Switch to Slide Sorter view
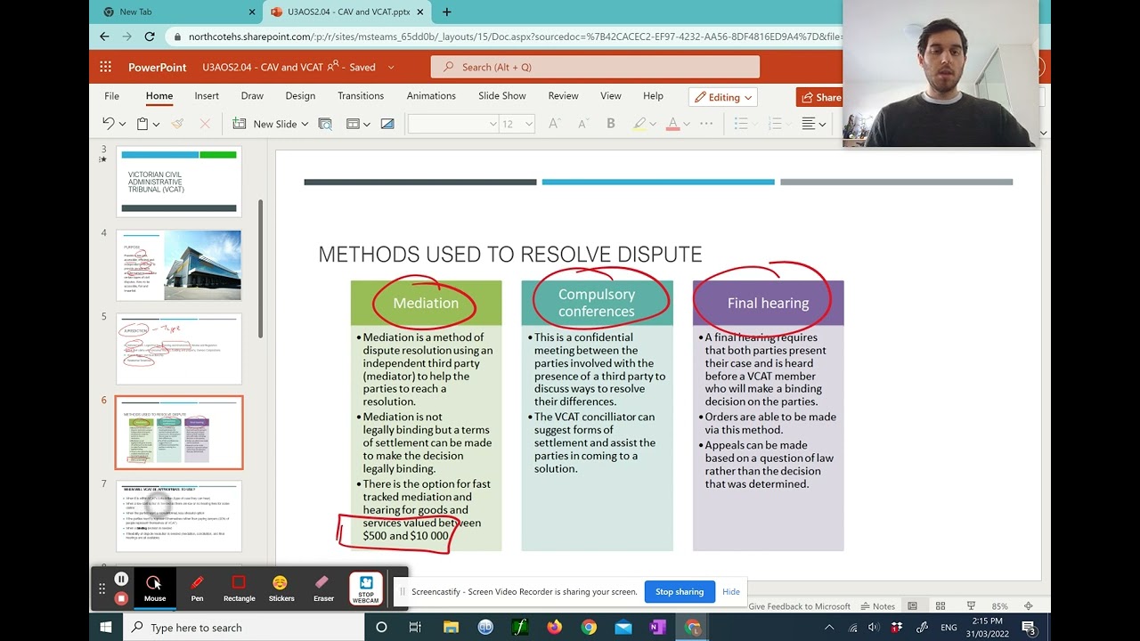The image size is (1140, 641). (x=940, y=606)
